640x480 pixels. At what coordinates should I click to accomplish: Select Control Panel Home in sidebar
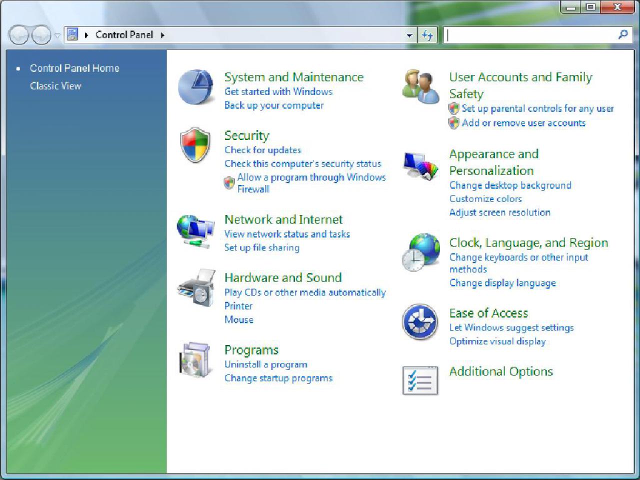(x=74, y=68)
